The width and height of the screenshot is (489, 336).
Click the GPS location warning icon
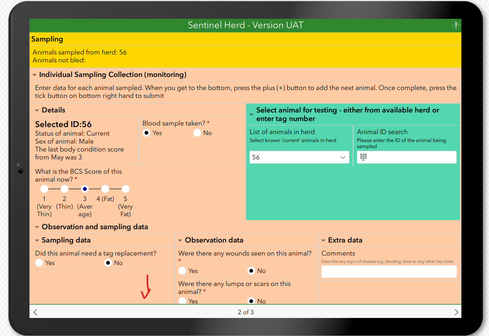[456, 25]
